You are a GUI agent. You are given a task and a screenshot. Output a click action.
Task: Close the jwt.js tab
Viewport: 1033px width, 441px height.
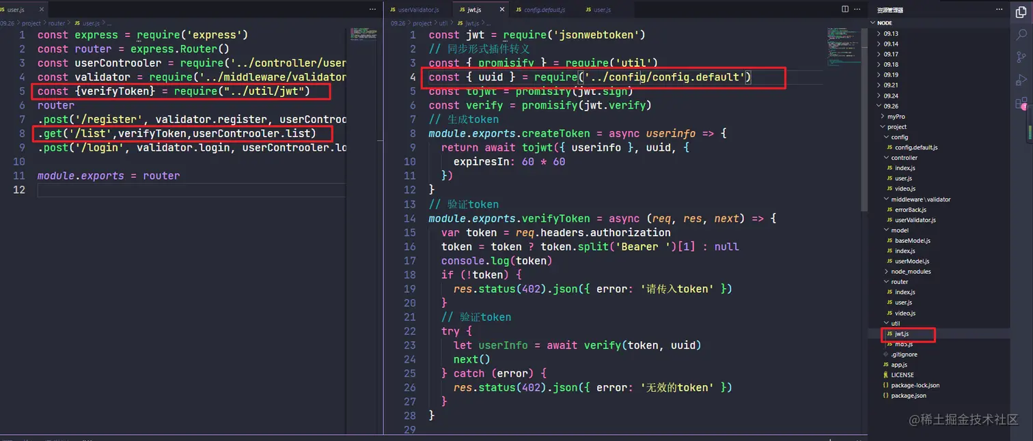tap(502, 10)
